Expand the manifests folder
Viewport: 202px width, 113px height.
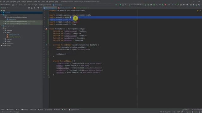[1, 13]
